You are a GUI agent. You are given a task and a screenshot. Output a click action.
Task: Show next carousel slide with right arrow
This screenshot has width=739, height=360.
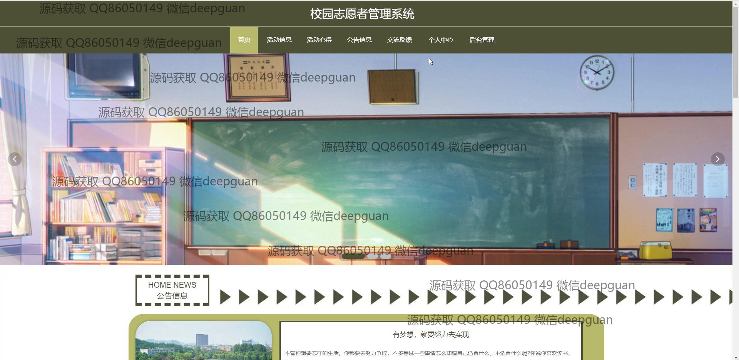[x=717, y=159]
